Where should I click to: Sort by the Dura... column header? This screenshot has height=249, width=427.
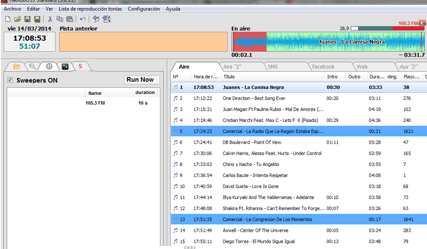[x=377, y=77]
